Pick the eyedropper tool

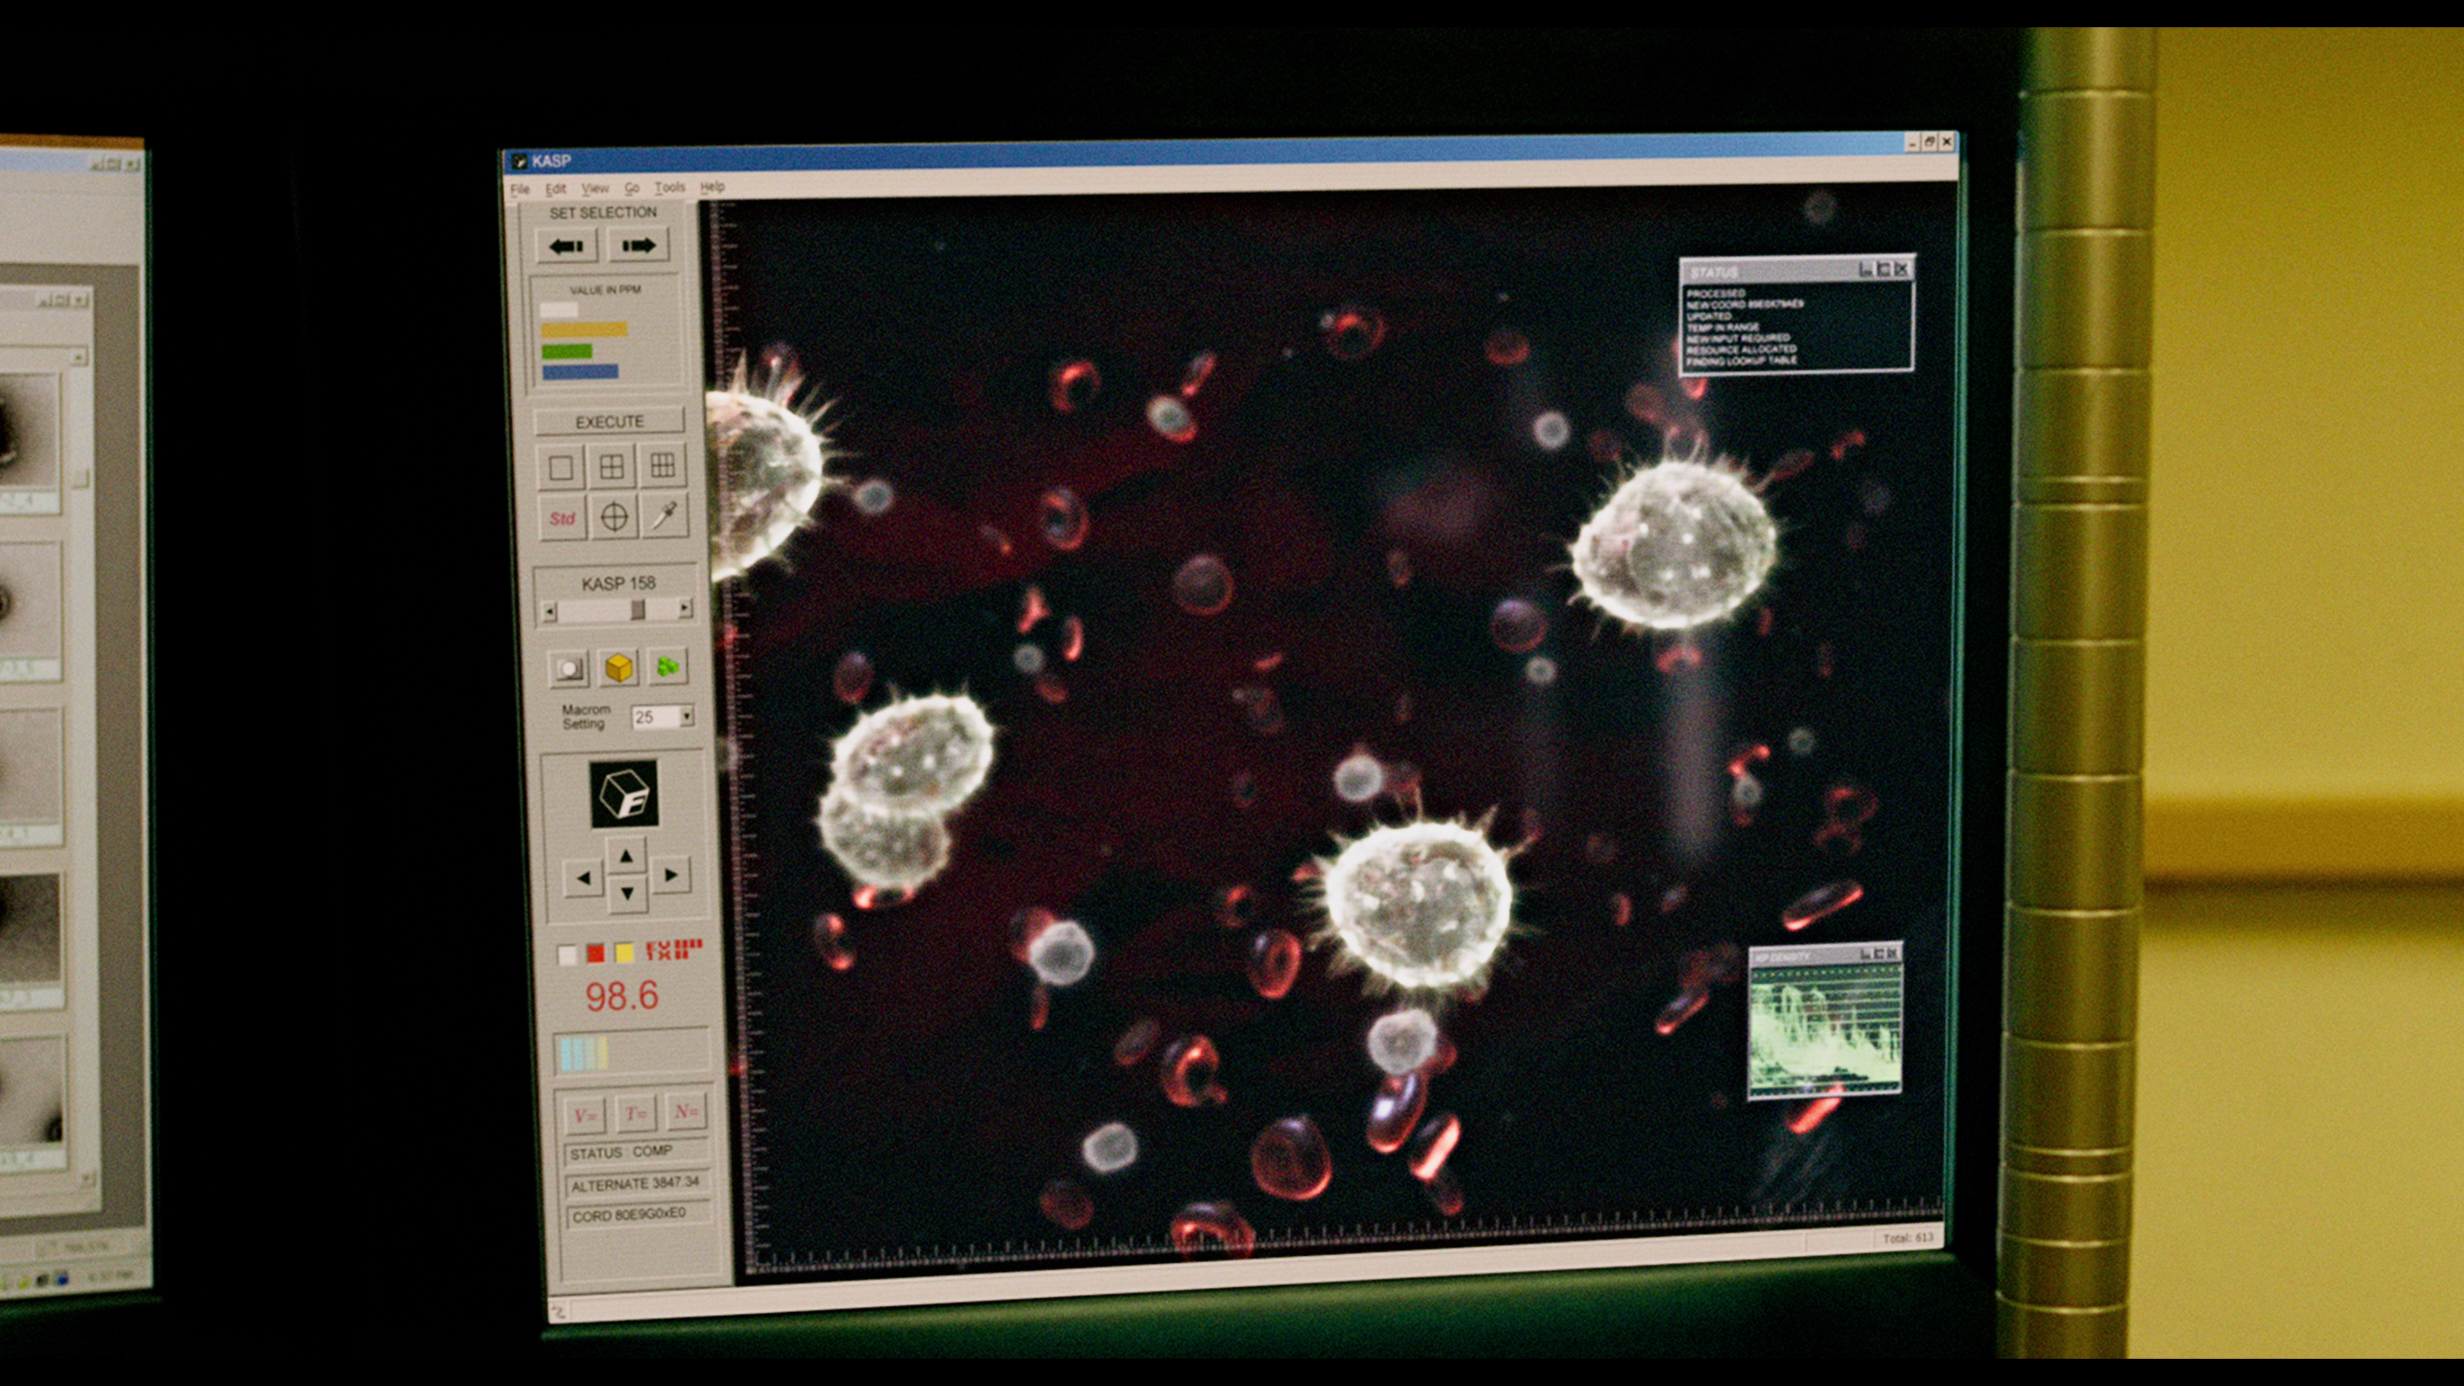point(665,515)
